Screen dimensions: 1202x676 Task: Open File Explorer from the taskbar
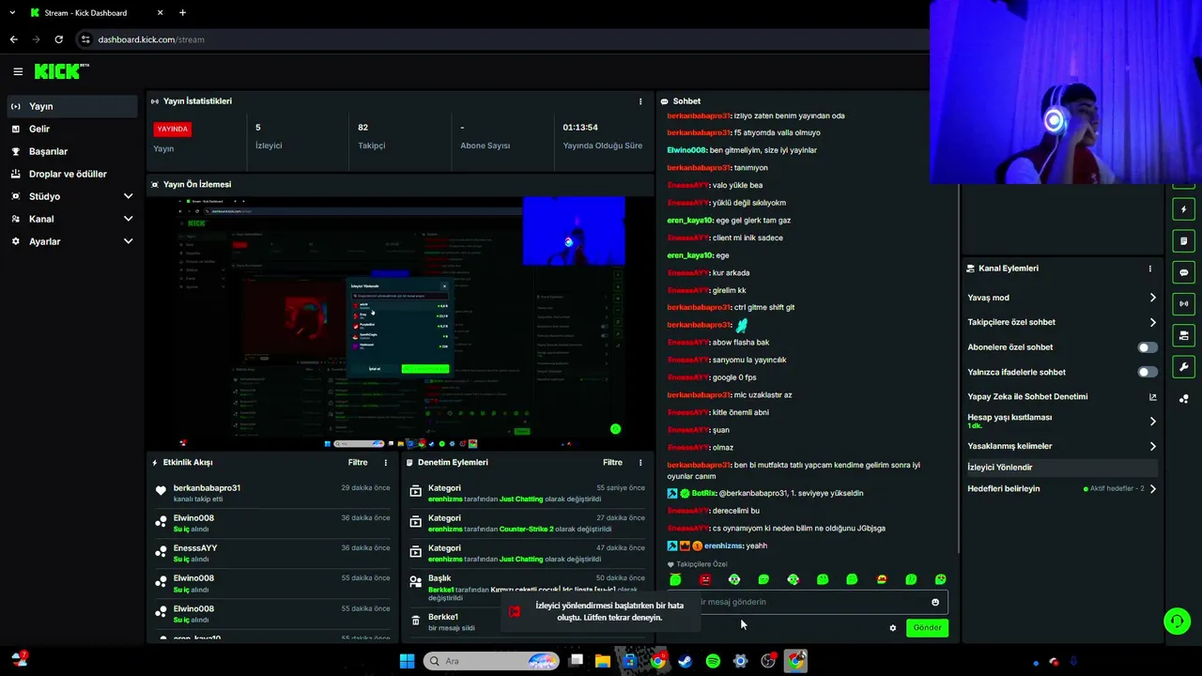pos(603,661)
